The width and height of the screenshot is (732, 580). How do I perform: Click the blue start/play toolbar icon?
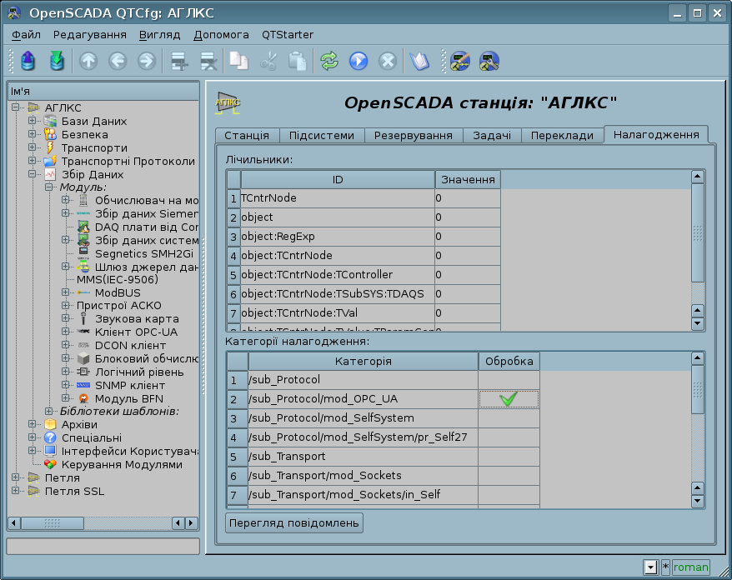[358, 61]
